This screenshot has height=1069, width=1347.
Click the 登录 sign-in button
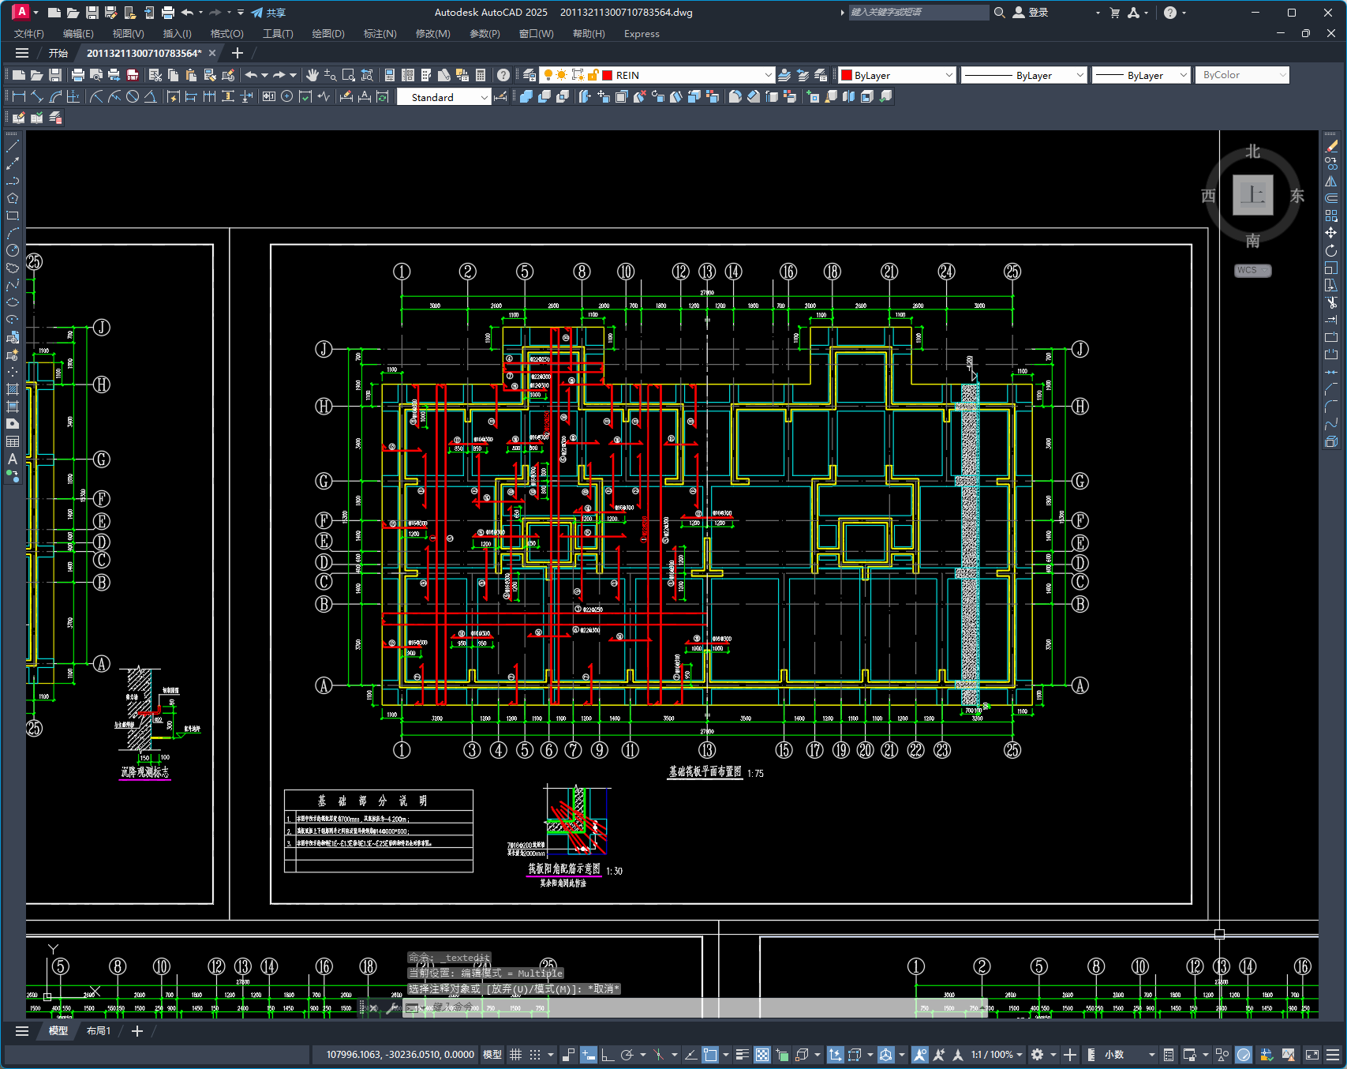click(x=1031, y=13)
